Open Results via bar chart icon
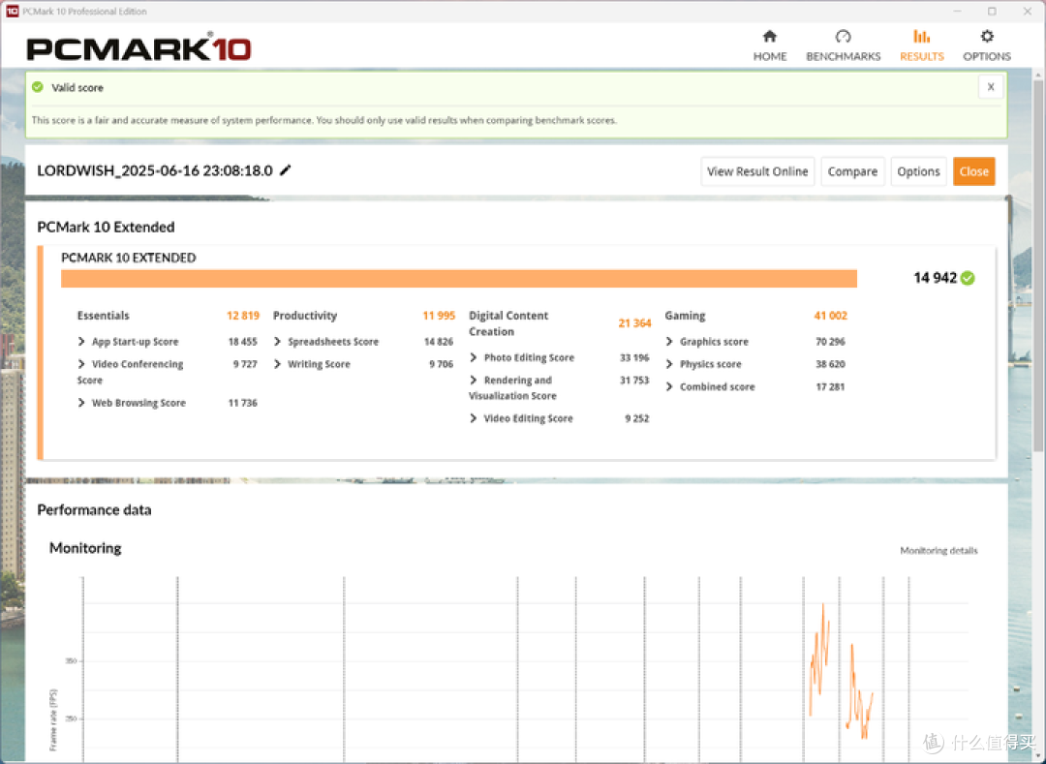Image resolution: width=1046 pixels, height=764 pixels. pyautogui.click(x=921, y=36)
